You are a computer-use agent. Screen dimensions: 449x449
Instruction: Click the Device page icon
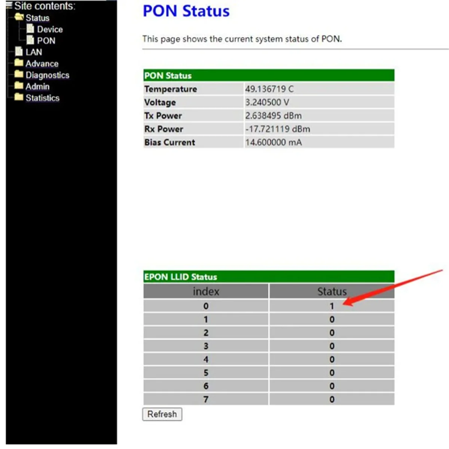pos(30,28)
